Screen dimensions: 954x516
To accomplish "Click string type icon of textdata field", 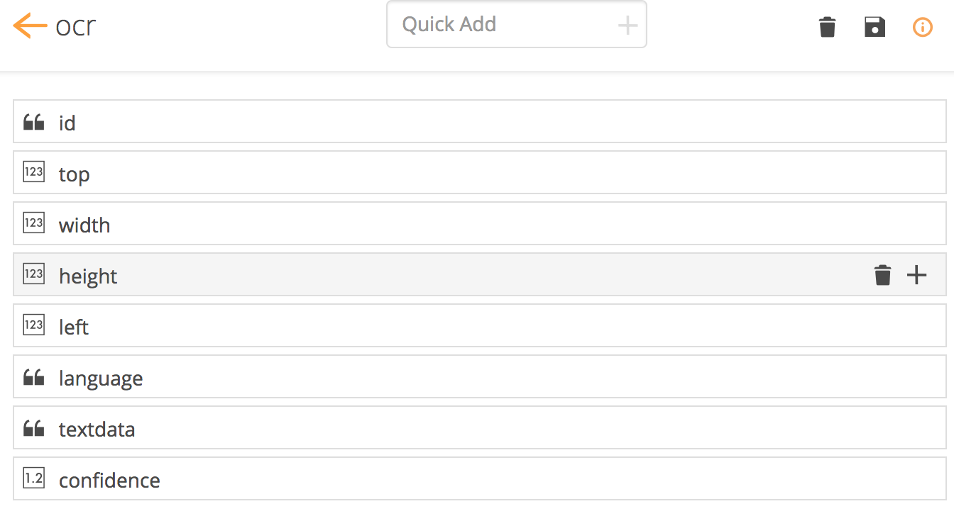I will 34,428.
